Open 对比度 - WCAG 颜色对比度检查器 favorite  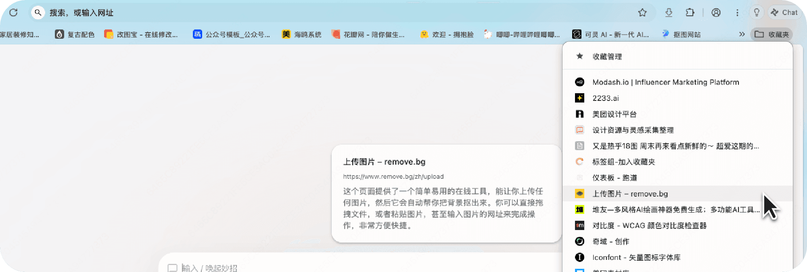coord(677,226)
